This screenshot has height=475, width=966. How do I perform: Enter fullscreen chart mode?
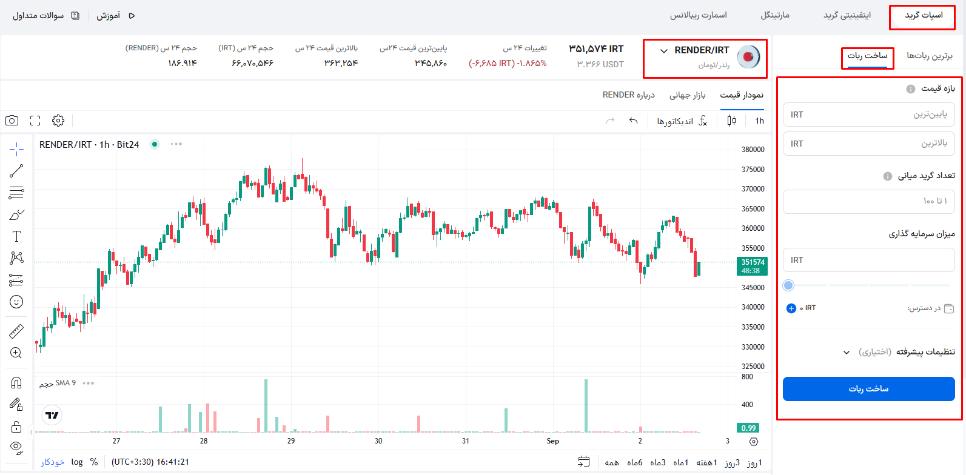(35, 121)
